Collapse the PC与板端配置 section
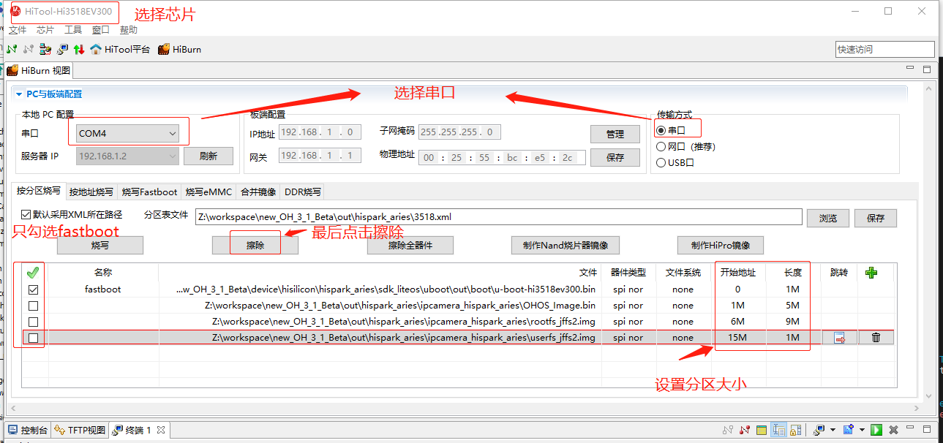The width and height of the screenshot is (943, 443). pos(19,94)
